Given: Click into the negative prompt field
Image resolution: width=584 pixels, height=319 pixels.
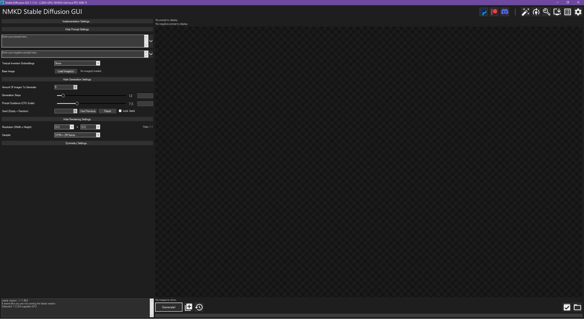Looking at the screenshot, I should (x=72, y=54).
